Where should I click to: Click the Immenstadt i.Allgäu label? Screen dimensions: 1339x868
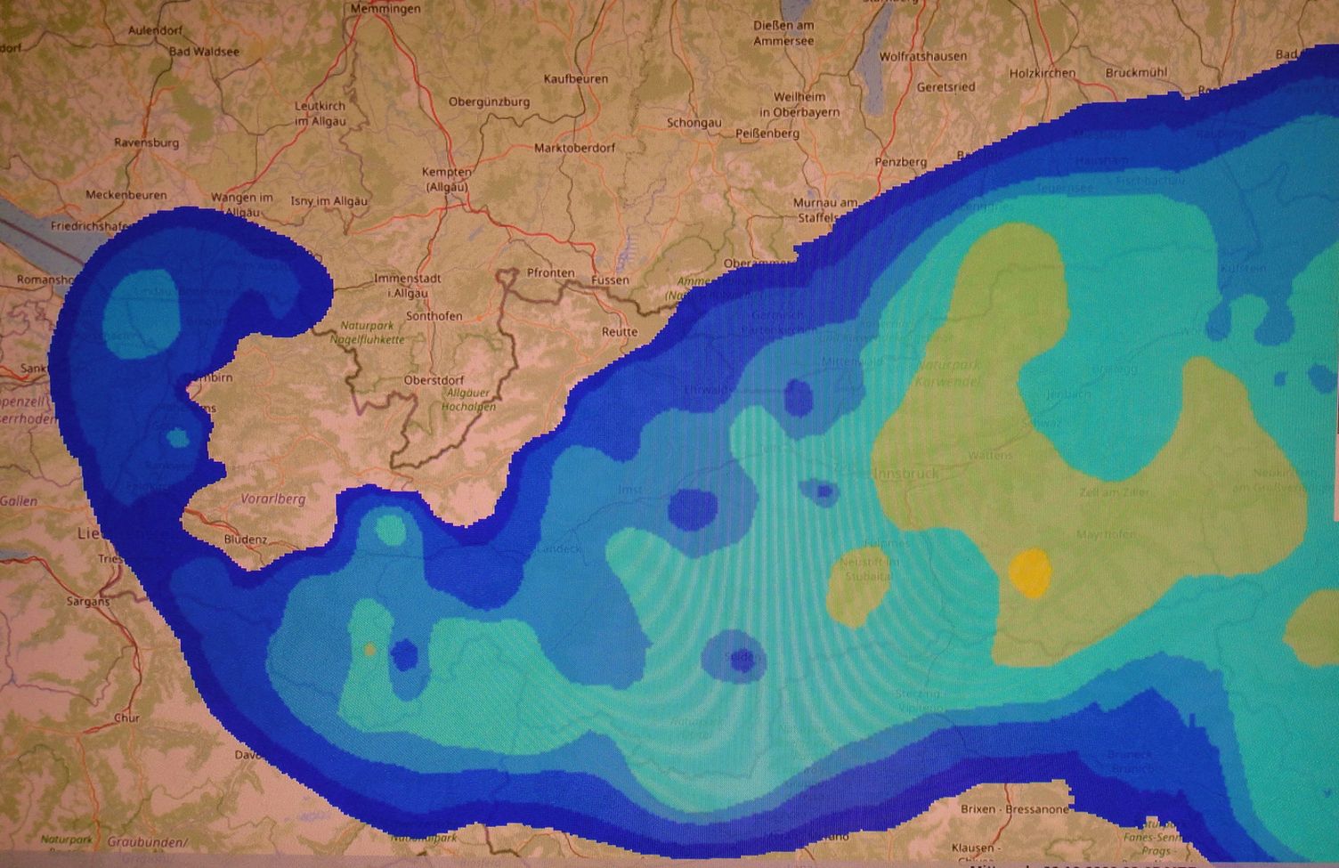coord(407,286)
